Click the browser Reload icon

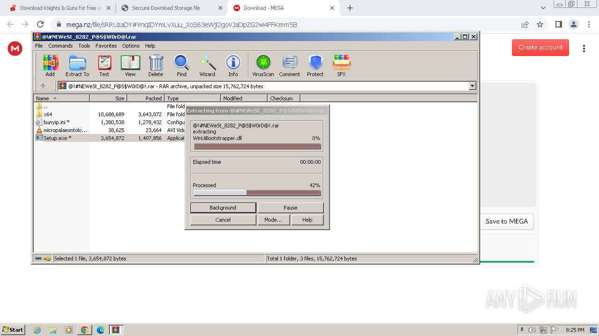(40, 24)
